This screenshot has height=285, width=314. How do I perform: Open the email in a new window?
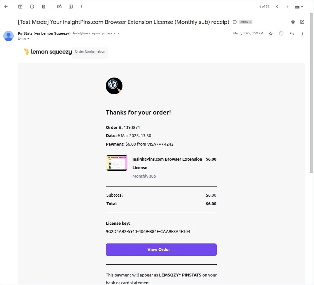click(302, 22)
